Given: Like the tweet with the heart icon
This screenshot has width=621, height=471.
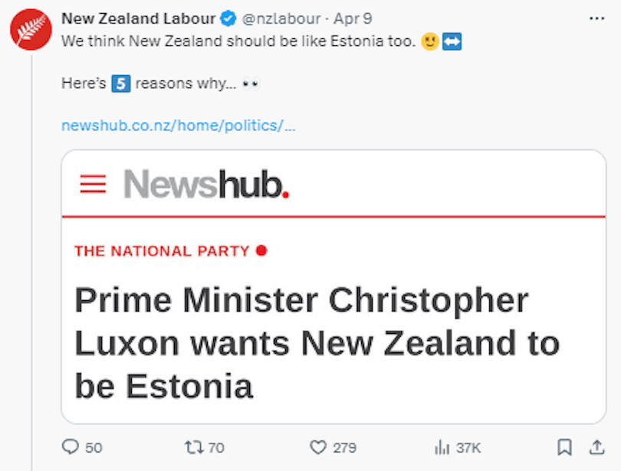Looking at the screenshot, I should point(317,446).
